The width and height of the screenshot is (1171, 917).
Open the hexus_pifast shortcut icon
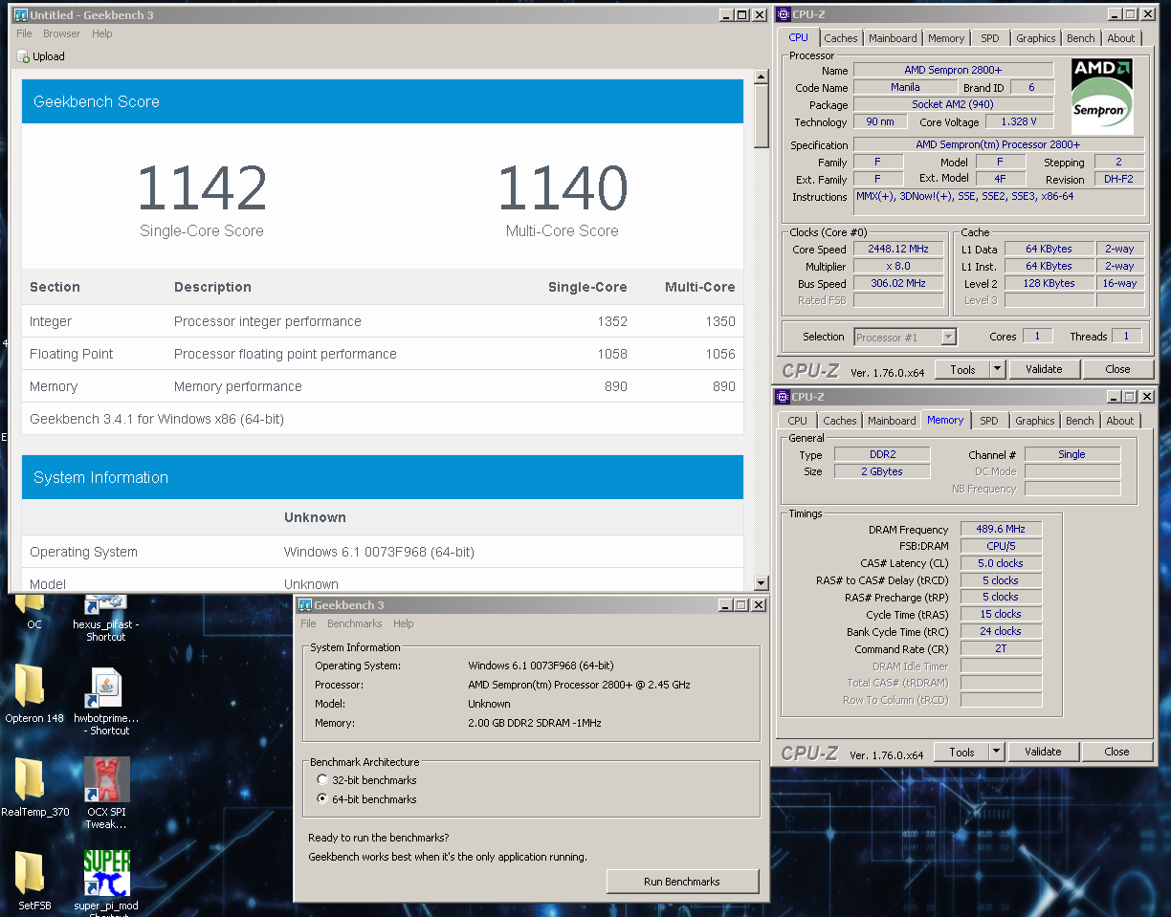(106, 604)
